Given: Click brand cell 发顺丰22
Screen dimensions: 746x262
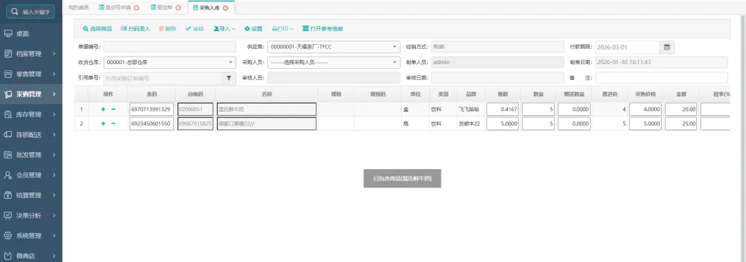Looking at the screenshot, I should (470, 124).
